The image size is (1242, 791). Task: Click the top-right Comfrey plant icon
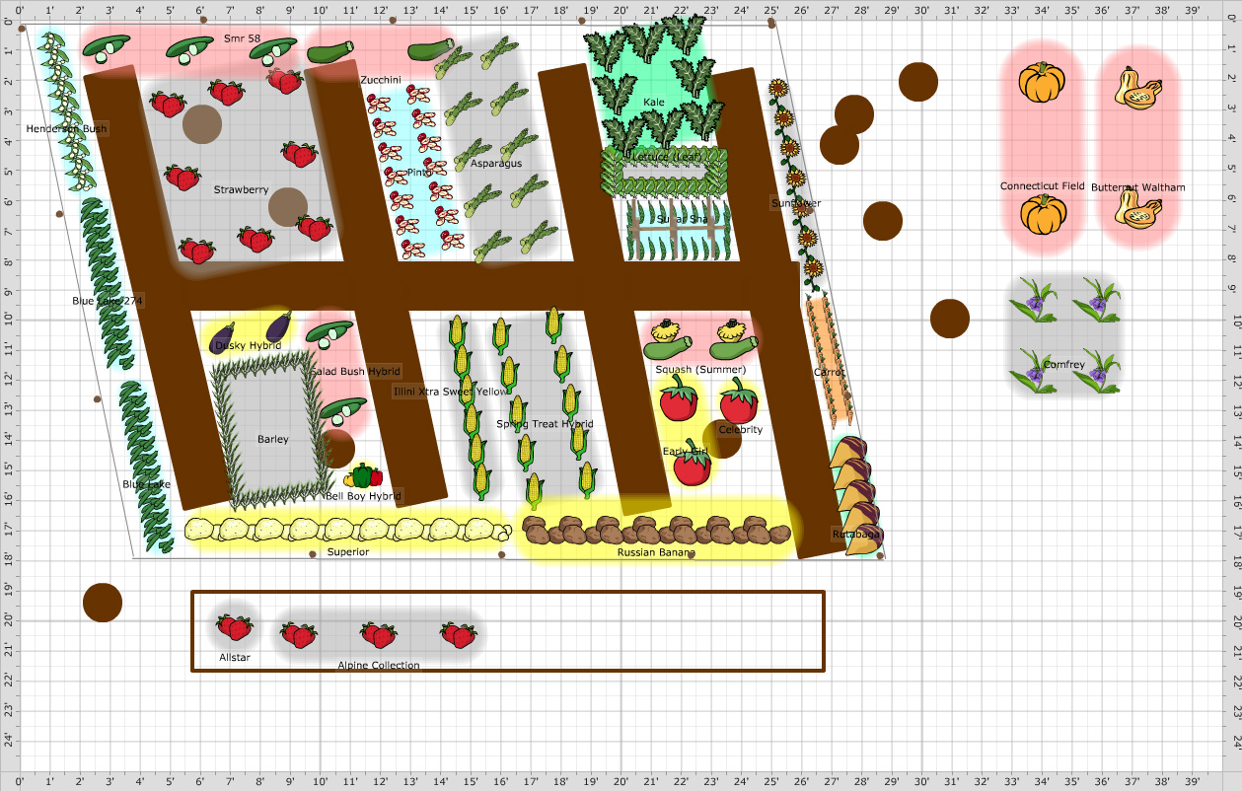point(1097,300)
